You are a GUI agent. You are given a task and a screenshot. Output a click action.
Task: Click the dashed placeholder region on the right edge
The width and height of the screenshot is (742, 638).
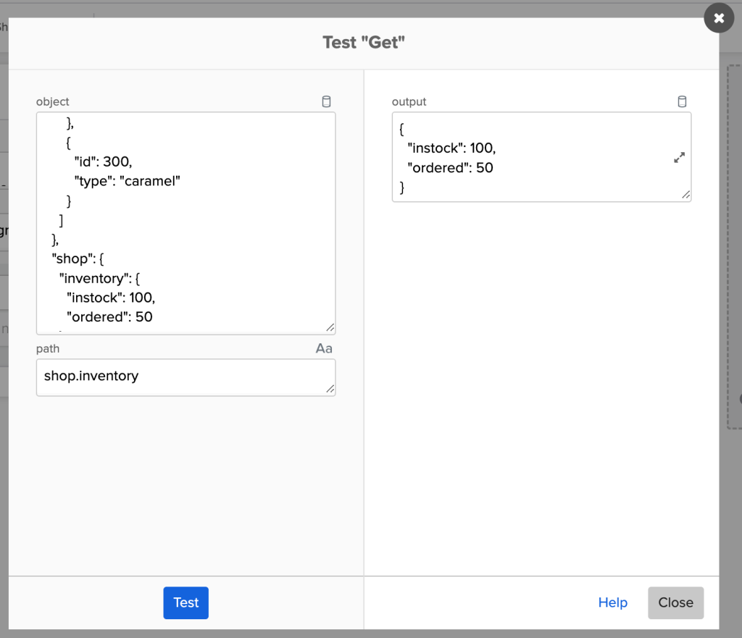[x=734, y=246]
